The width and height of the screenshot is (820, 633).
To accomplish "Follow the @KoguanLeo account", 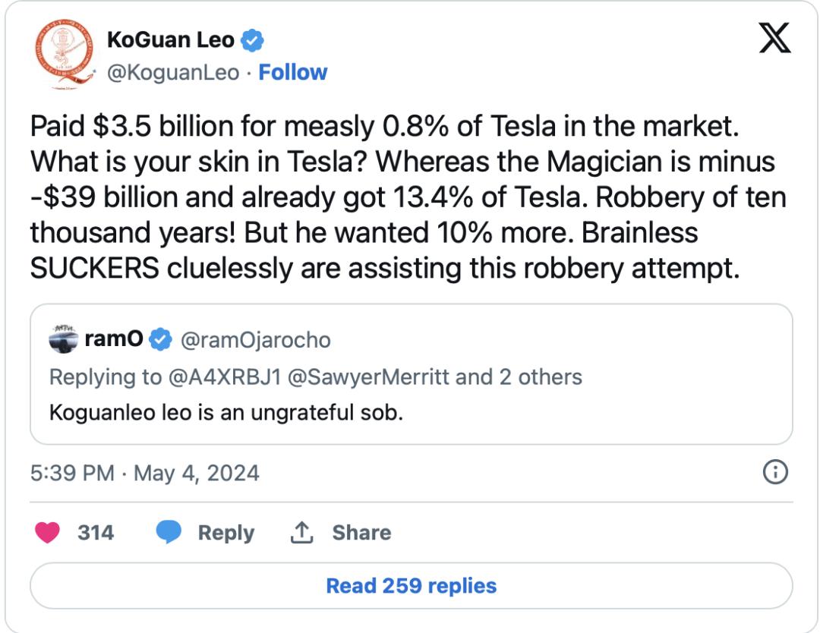I will [x=292, y=72].
